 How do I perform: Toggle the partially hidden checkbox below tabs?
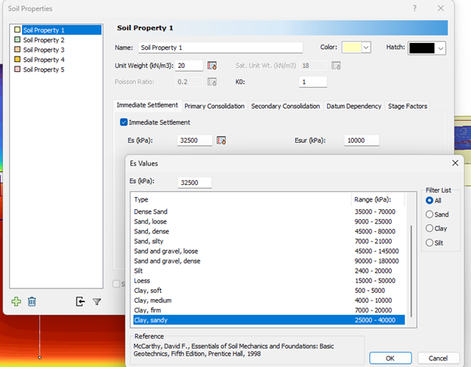point(116,284)
